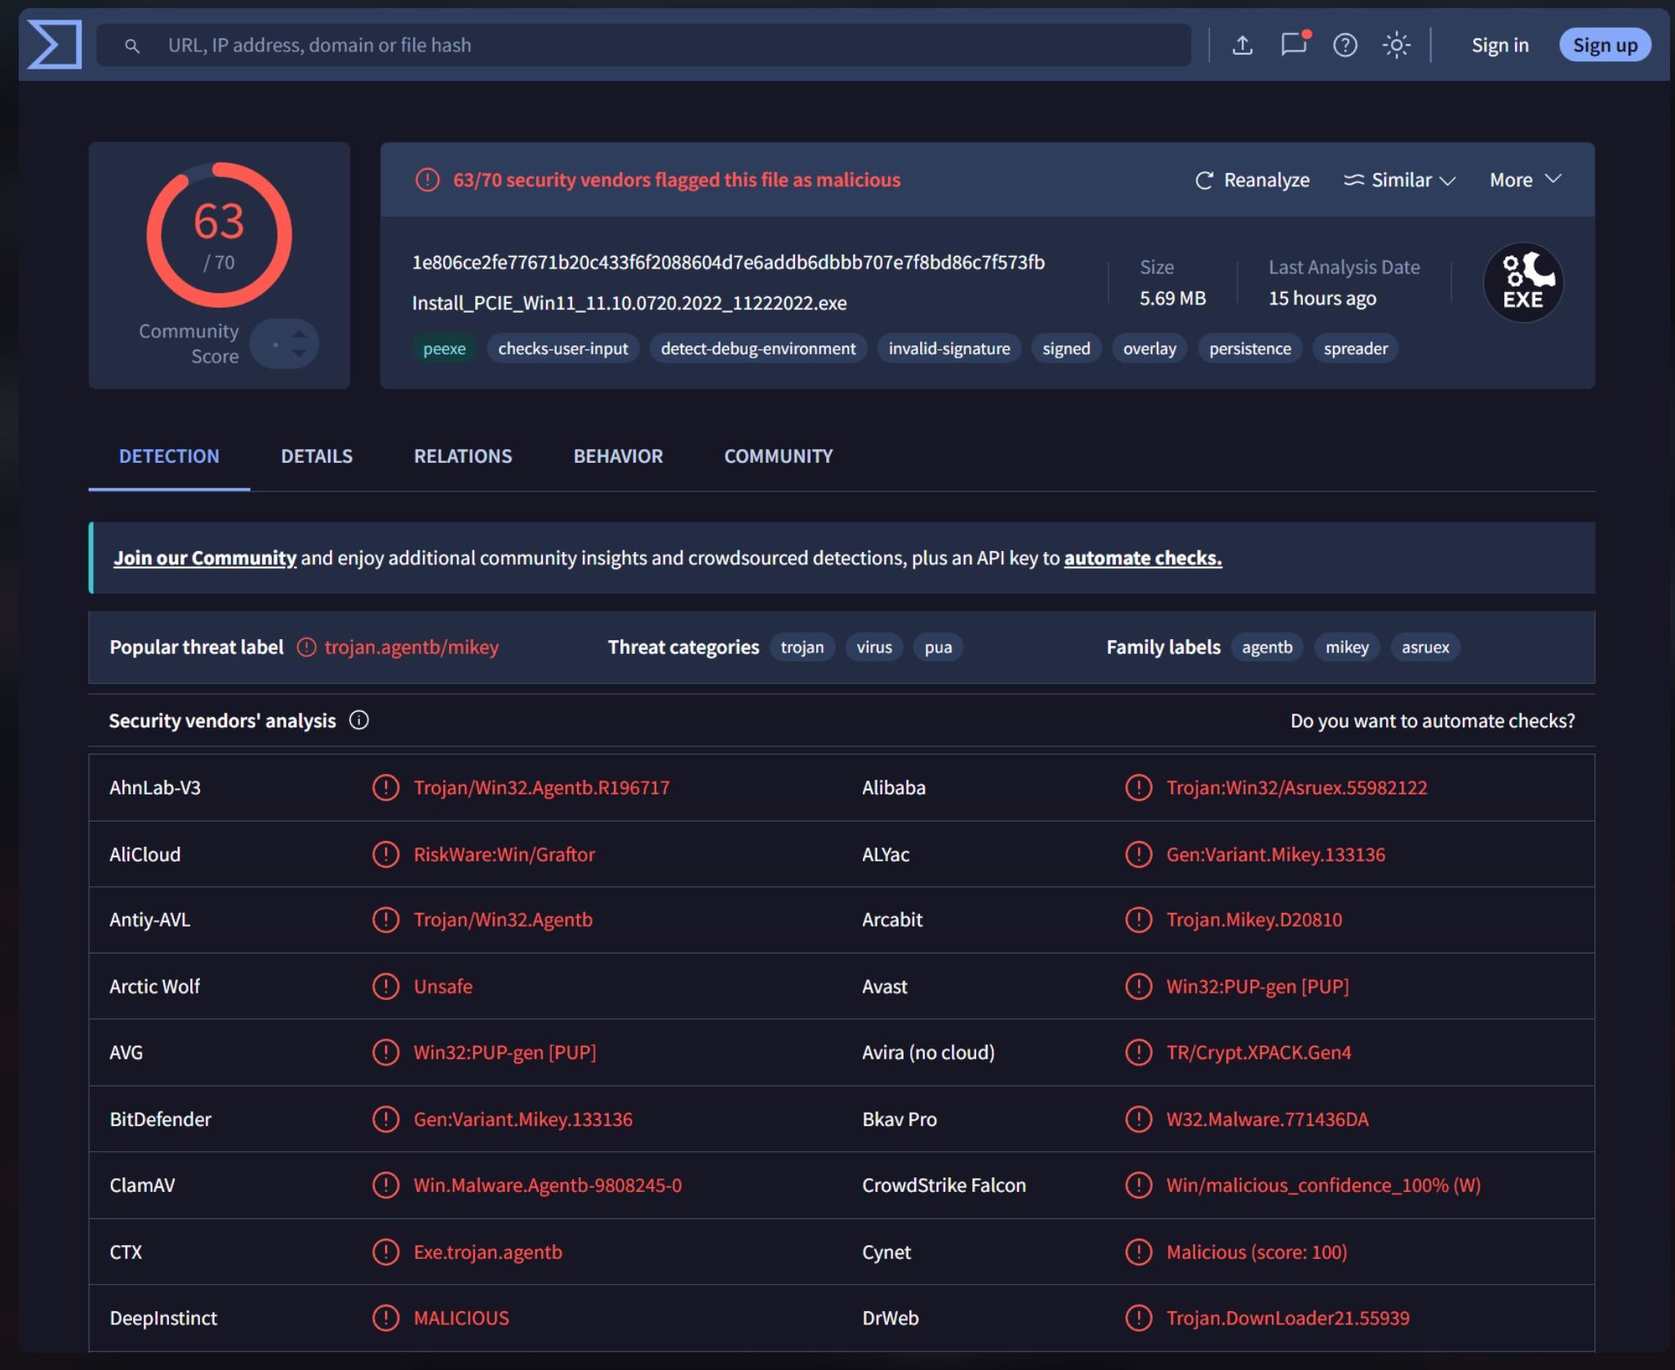Click 'Do you want to automate checks?'

[x=1433, y=721]
